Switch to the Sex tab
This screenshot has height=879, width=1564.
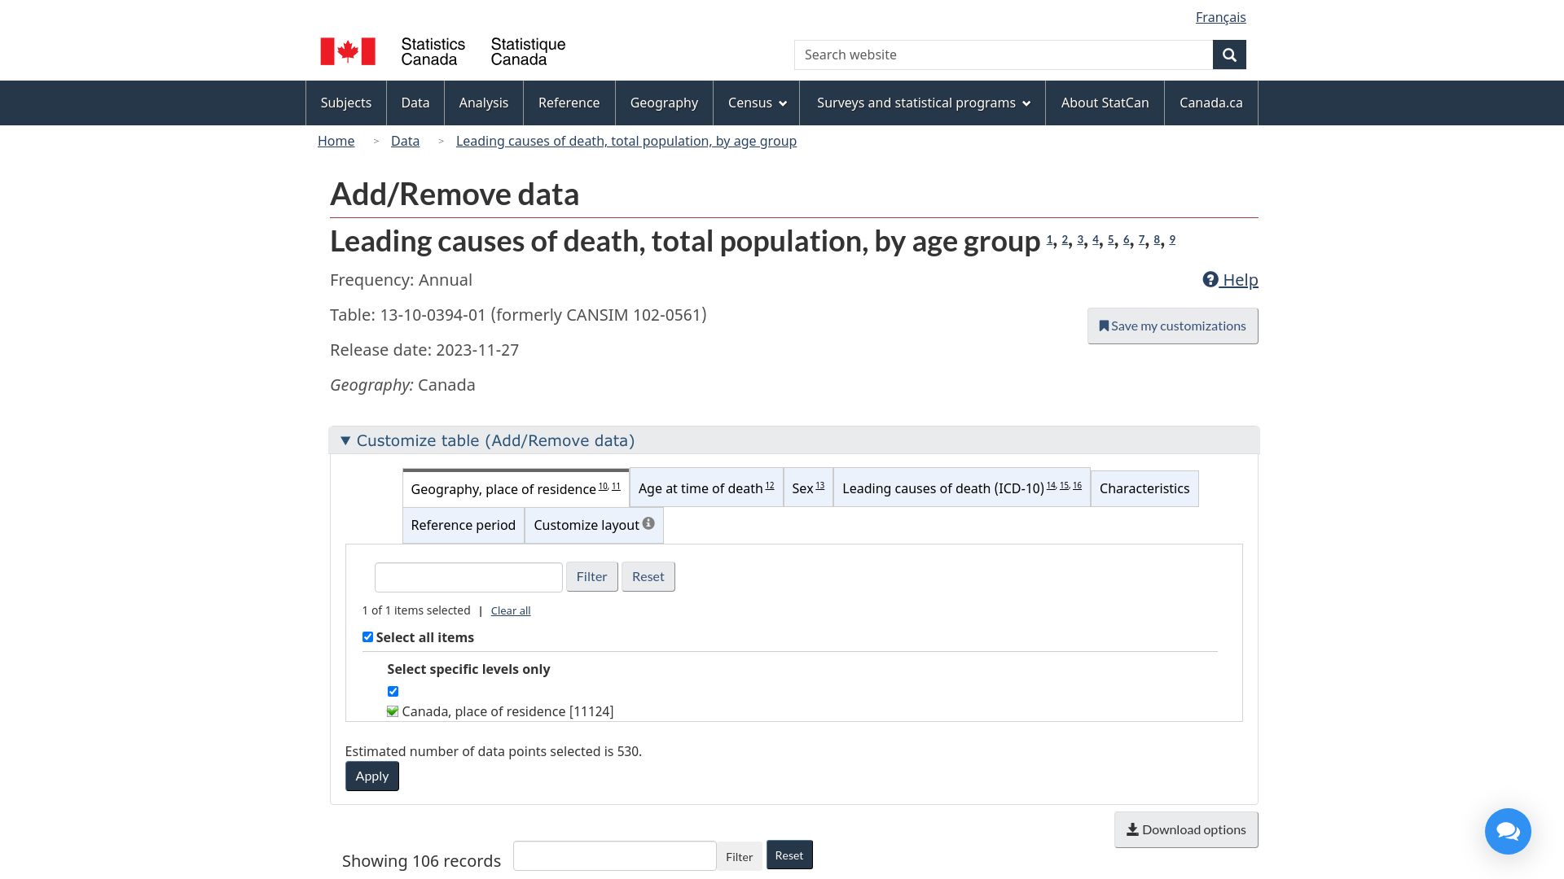click(808, 488)
